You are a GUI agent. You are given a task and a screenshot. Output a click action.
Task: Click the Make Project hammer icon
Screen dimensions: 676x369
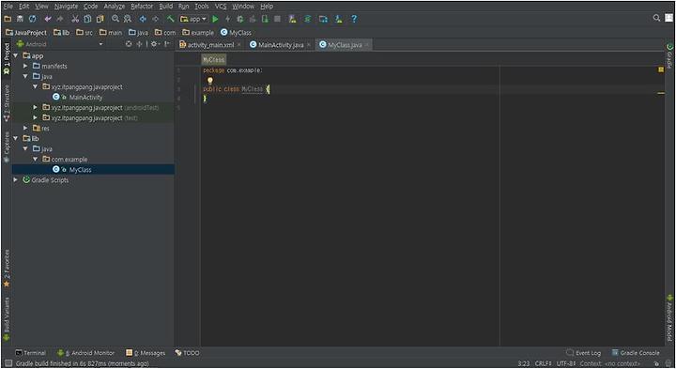pos(171,19)
